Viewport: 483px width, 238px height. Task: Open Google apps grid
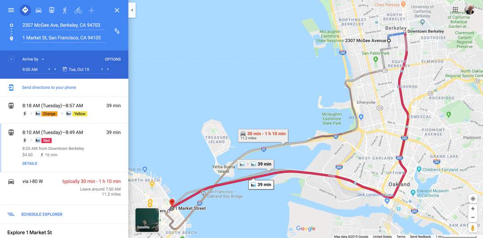(455, 9)
